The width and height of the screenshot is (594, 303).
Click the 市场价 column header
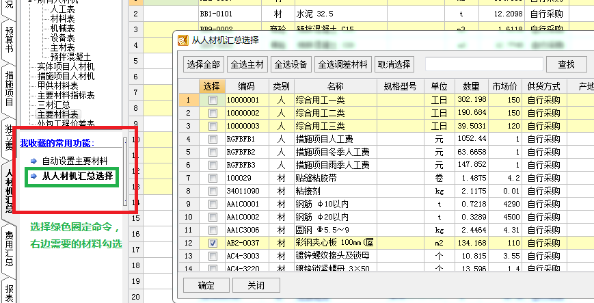(505, 86)
